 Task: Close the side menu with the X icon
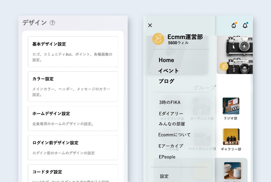(x=150, y=25)
